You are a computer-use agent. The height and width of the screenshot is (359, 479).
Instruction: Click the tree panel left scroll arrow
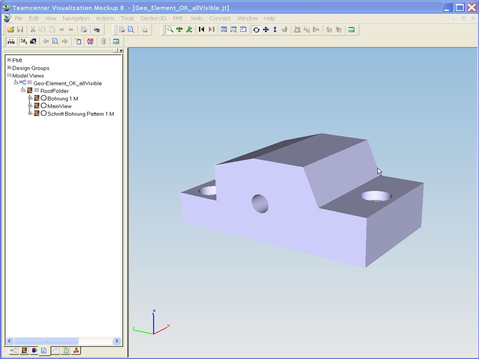click(9, 341)
